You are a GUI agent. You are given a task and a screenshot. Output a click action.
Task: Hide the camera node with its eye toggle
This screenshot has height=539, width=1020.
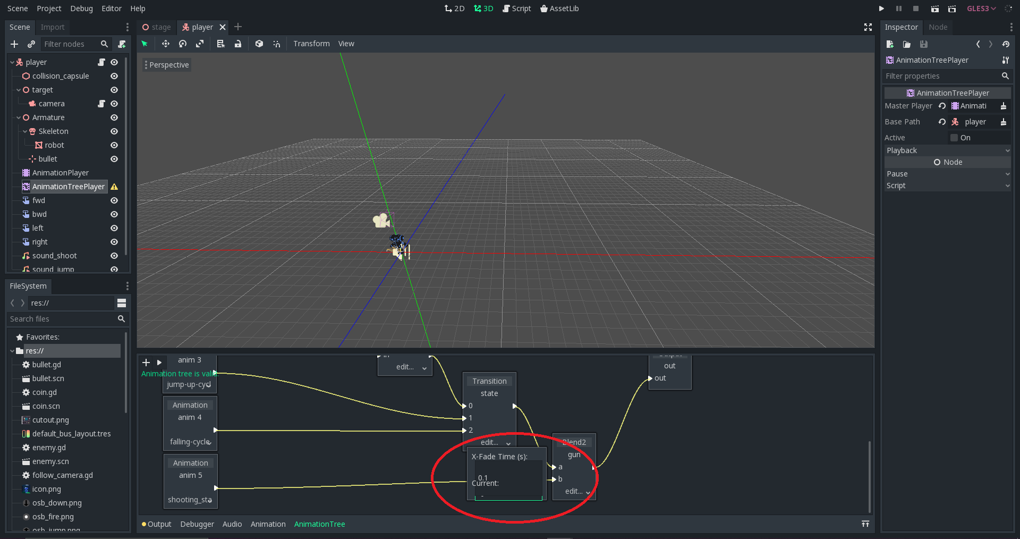coord(114,104)
